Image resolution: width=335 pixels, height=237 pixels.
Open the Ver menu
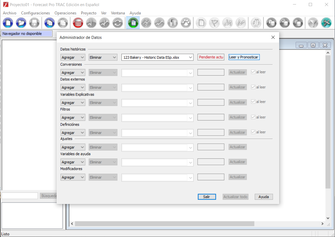click(x=104, y=13)
